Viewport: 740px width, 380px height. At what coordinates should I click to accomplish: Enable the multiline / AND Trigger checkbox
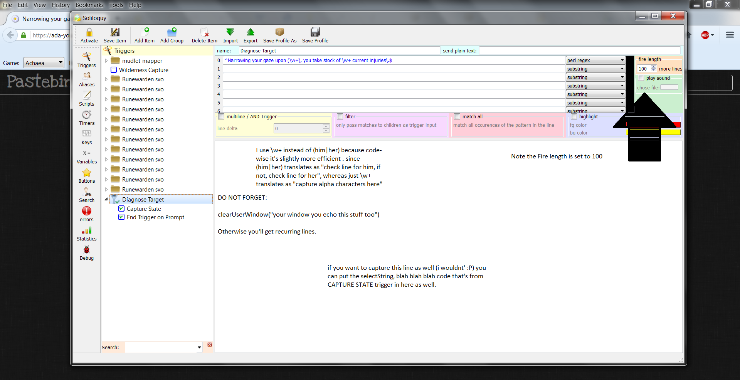pos(221,116)
